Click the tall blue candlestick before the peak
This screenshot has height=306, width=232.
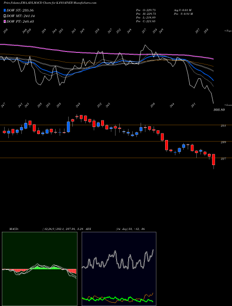(68, 127)
